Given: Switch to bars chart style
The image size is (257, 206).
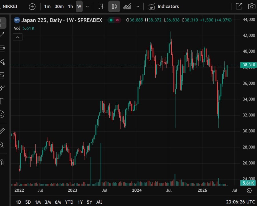Looking at the screenshot, I should pos(101,6).
